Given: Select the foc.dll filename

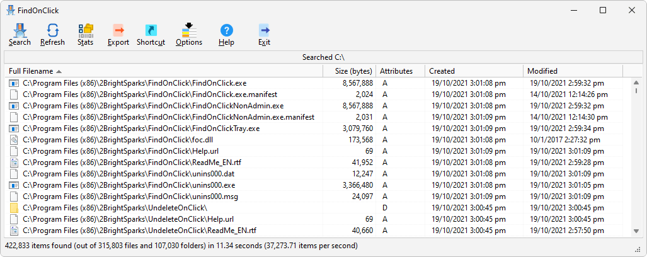Looking at the screenshot, I should tap(118, 140).
